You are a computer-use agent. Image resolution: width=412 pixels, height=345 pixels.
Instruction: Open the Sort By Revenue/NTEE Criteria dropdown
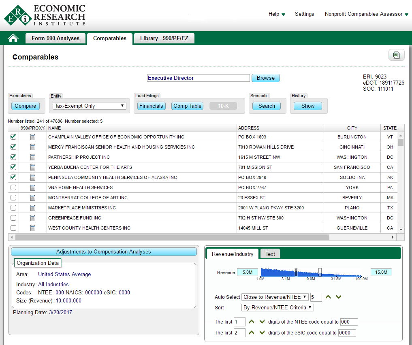pyautogui.click(x=278, y=308)
